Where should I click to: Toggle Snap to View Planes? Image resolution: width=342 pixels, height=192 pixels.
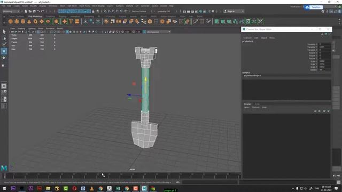[x=122, y=11]
